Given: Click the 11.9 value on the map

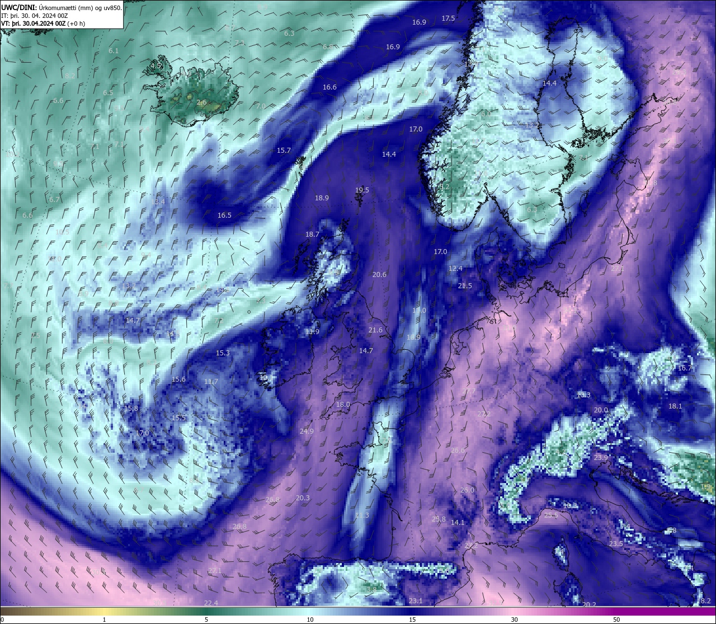Looking at the screenshot, I should (x=312, y=332).
